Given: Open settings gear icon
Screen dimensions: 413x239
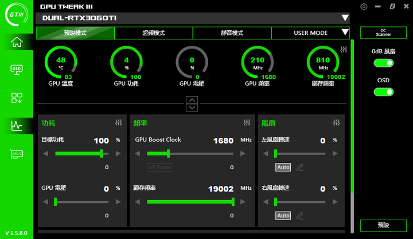Looking at the screenshot, I should [x=364, y=6].
